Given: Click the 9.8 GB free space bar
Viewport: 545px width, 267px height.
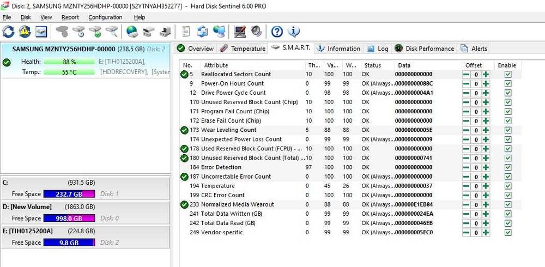Looking at the screenshot, I should 69,242.
